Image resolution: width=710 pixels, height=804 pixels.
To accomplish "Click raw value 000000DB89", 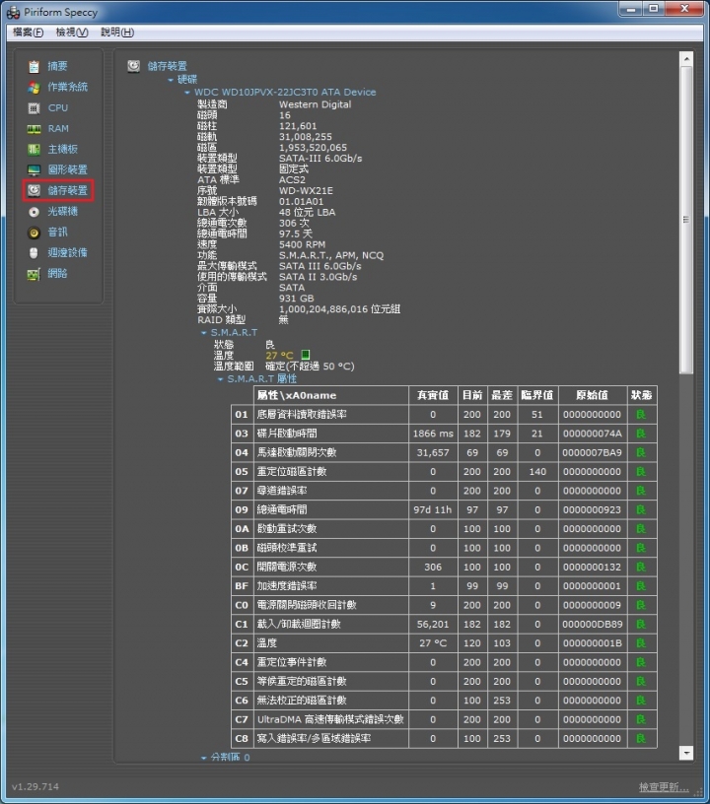I will (x=593, y=624).
